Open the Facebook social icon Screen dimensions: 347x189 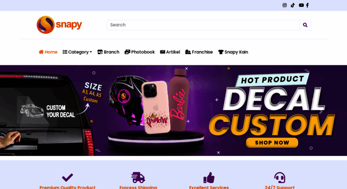[x=307, y=5]
